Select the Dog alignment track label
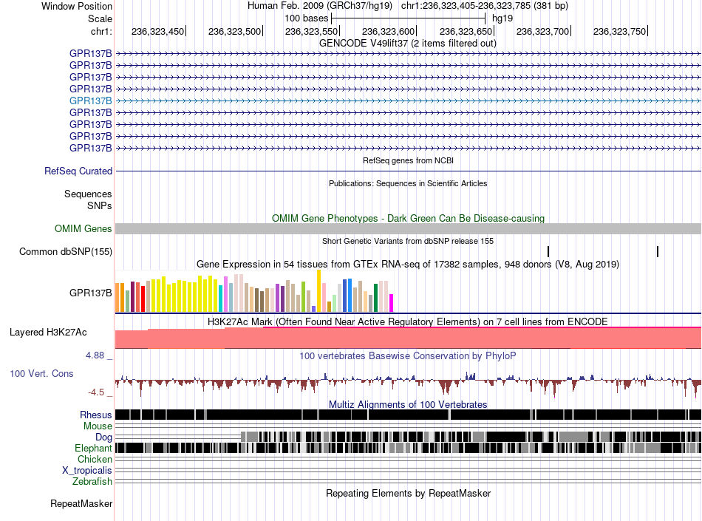 [x=103, y=437]
